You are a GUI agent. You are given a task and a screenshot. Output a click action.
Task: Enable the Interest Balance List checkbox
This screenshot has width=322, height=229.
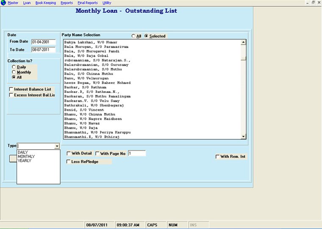pyautogui.click(x=11, y=89)
